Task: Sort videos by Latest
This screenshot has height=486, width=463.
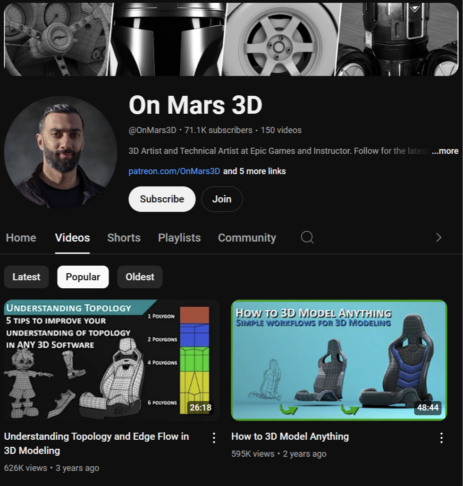Action: (x=26, y=277)
